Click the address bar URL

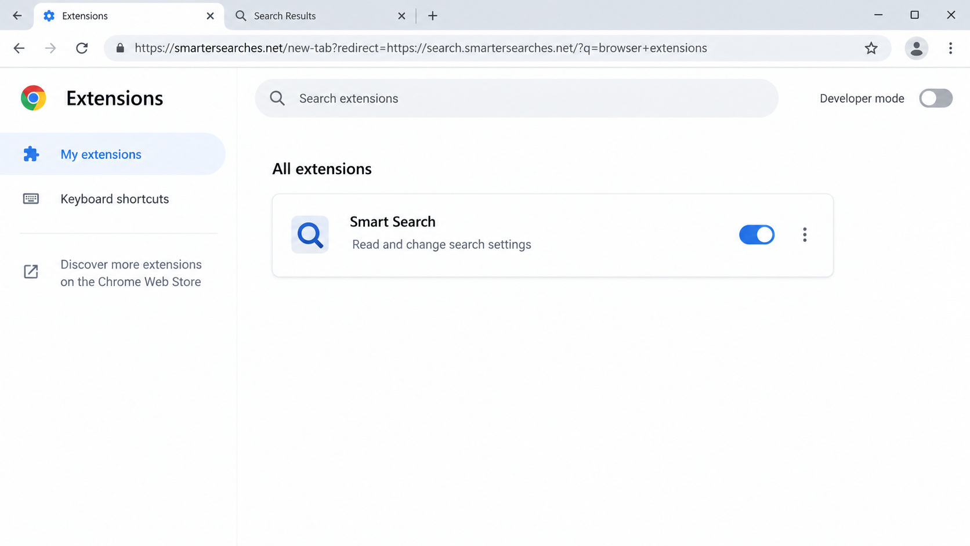(421, 48)
